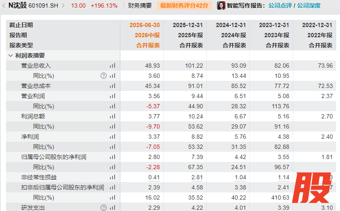
Task: Click the 净利润 row label
Action: [x=30, y=137]
